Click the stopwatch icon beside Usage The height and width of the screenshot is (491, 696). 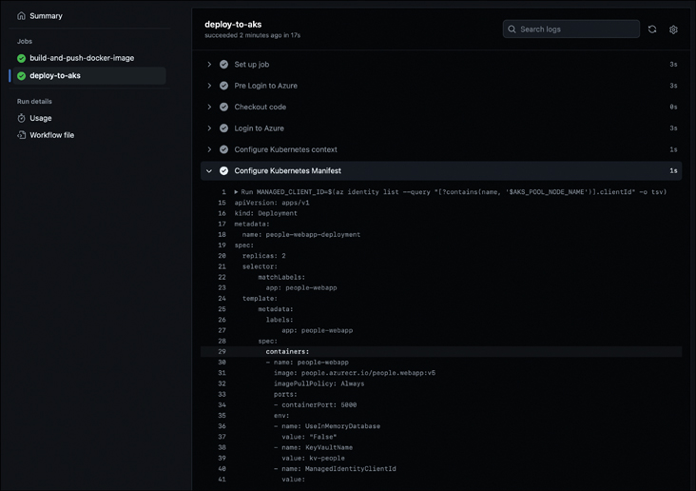pyautogui.click(x=22, y=118)
